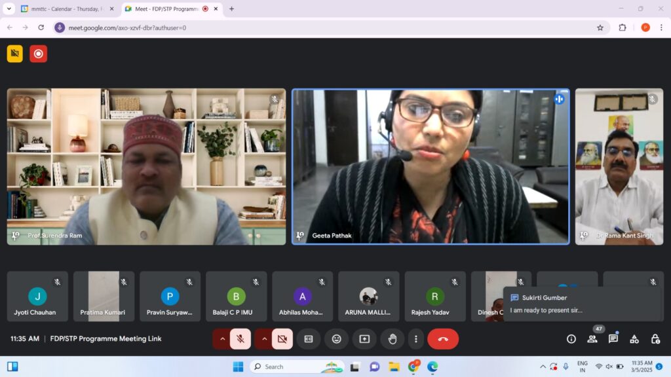Screen dimensions: 671x377
Task: Toggle the microphone mute button
Action: point(240,339)
